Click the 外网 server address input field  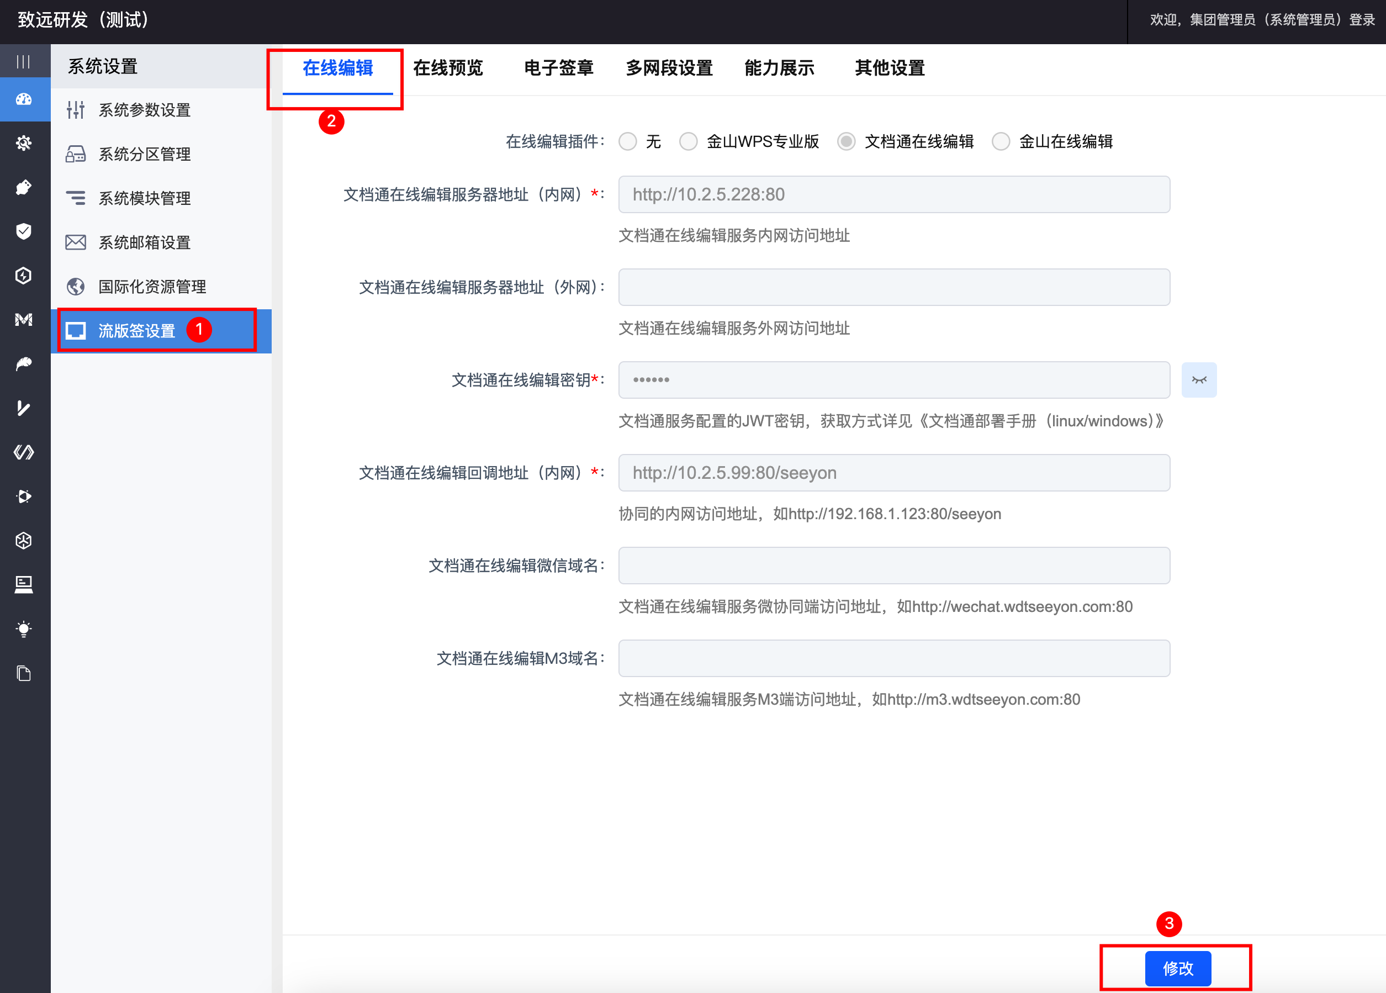pyautogui.click(x=893, y=287)
